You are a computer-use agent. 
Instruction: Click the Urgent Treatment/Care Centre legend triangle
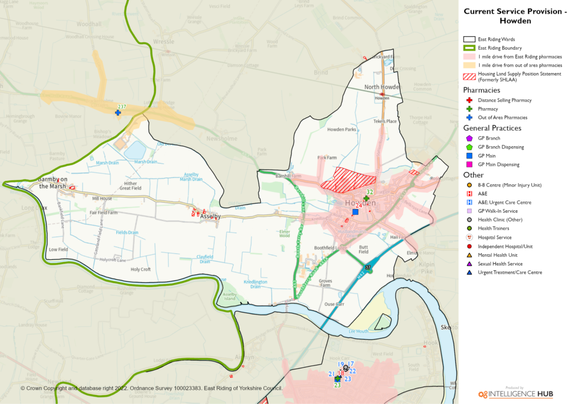click(x=469, y=273)
